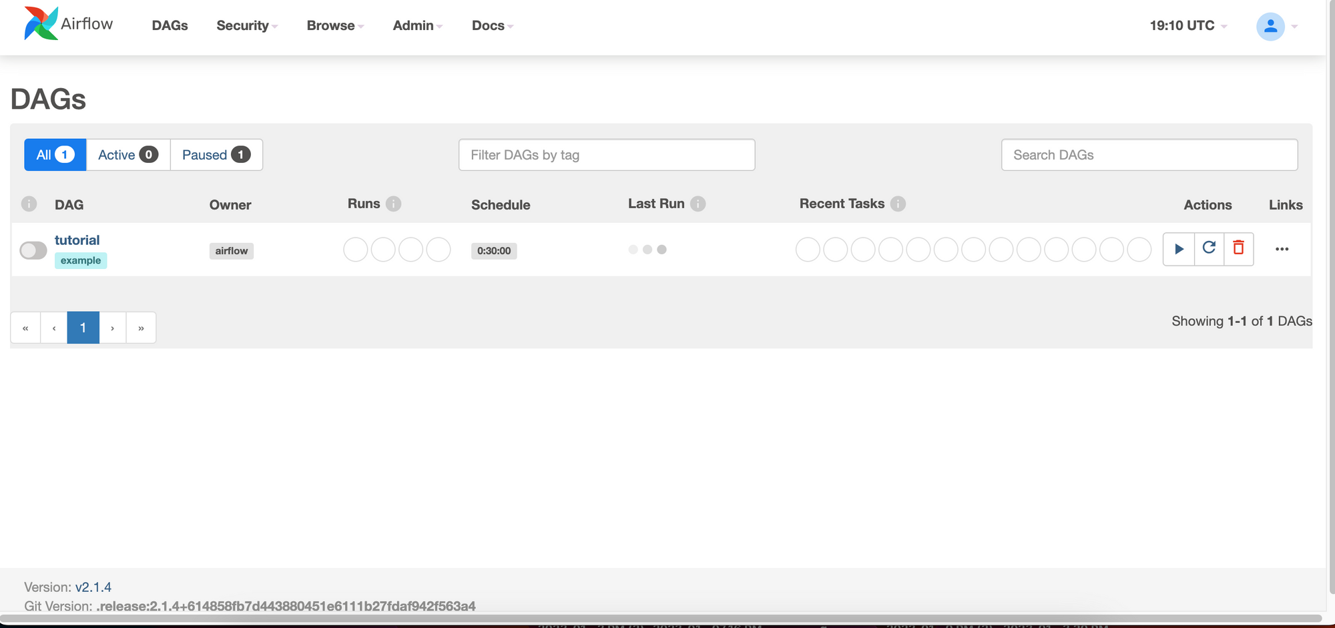Delete the tutorial DAG via trash icon
1335x628 pixels.
click(1239, 248)
